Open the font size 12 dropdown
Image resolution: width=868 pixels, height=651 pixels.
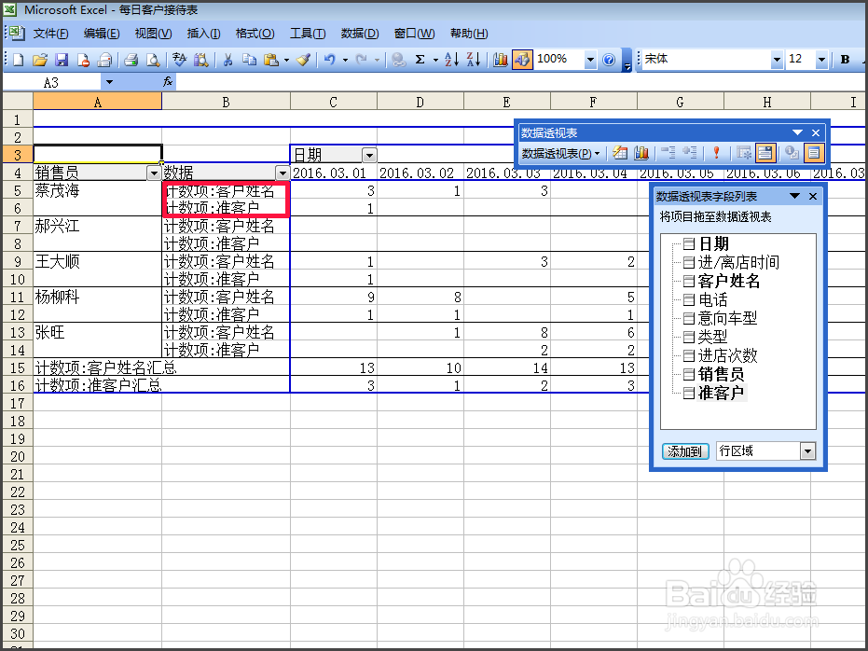821,60
